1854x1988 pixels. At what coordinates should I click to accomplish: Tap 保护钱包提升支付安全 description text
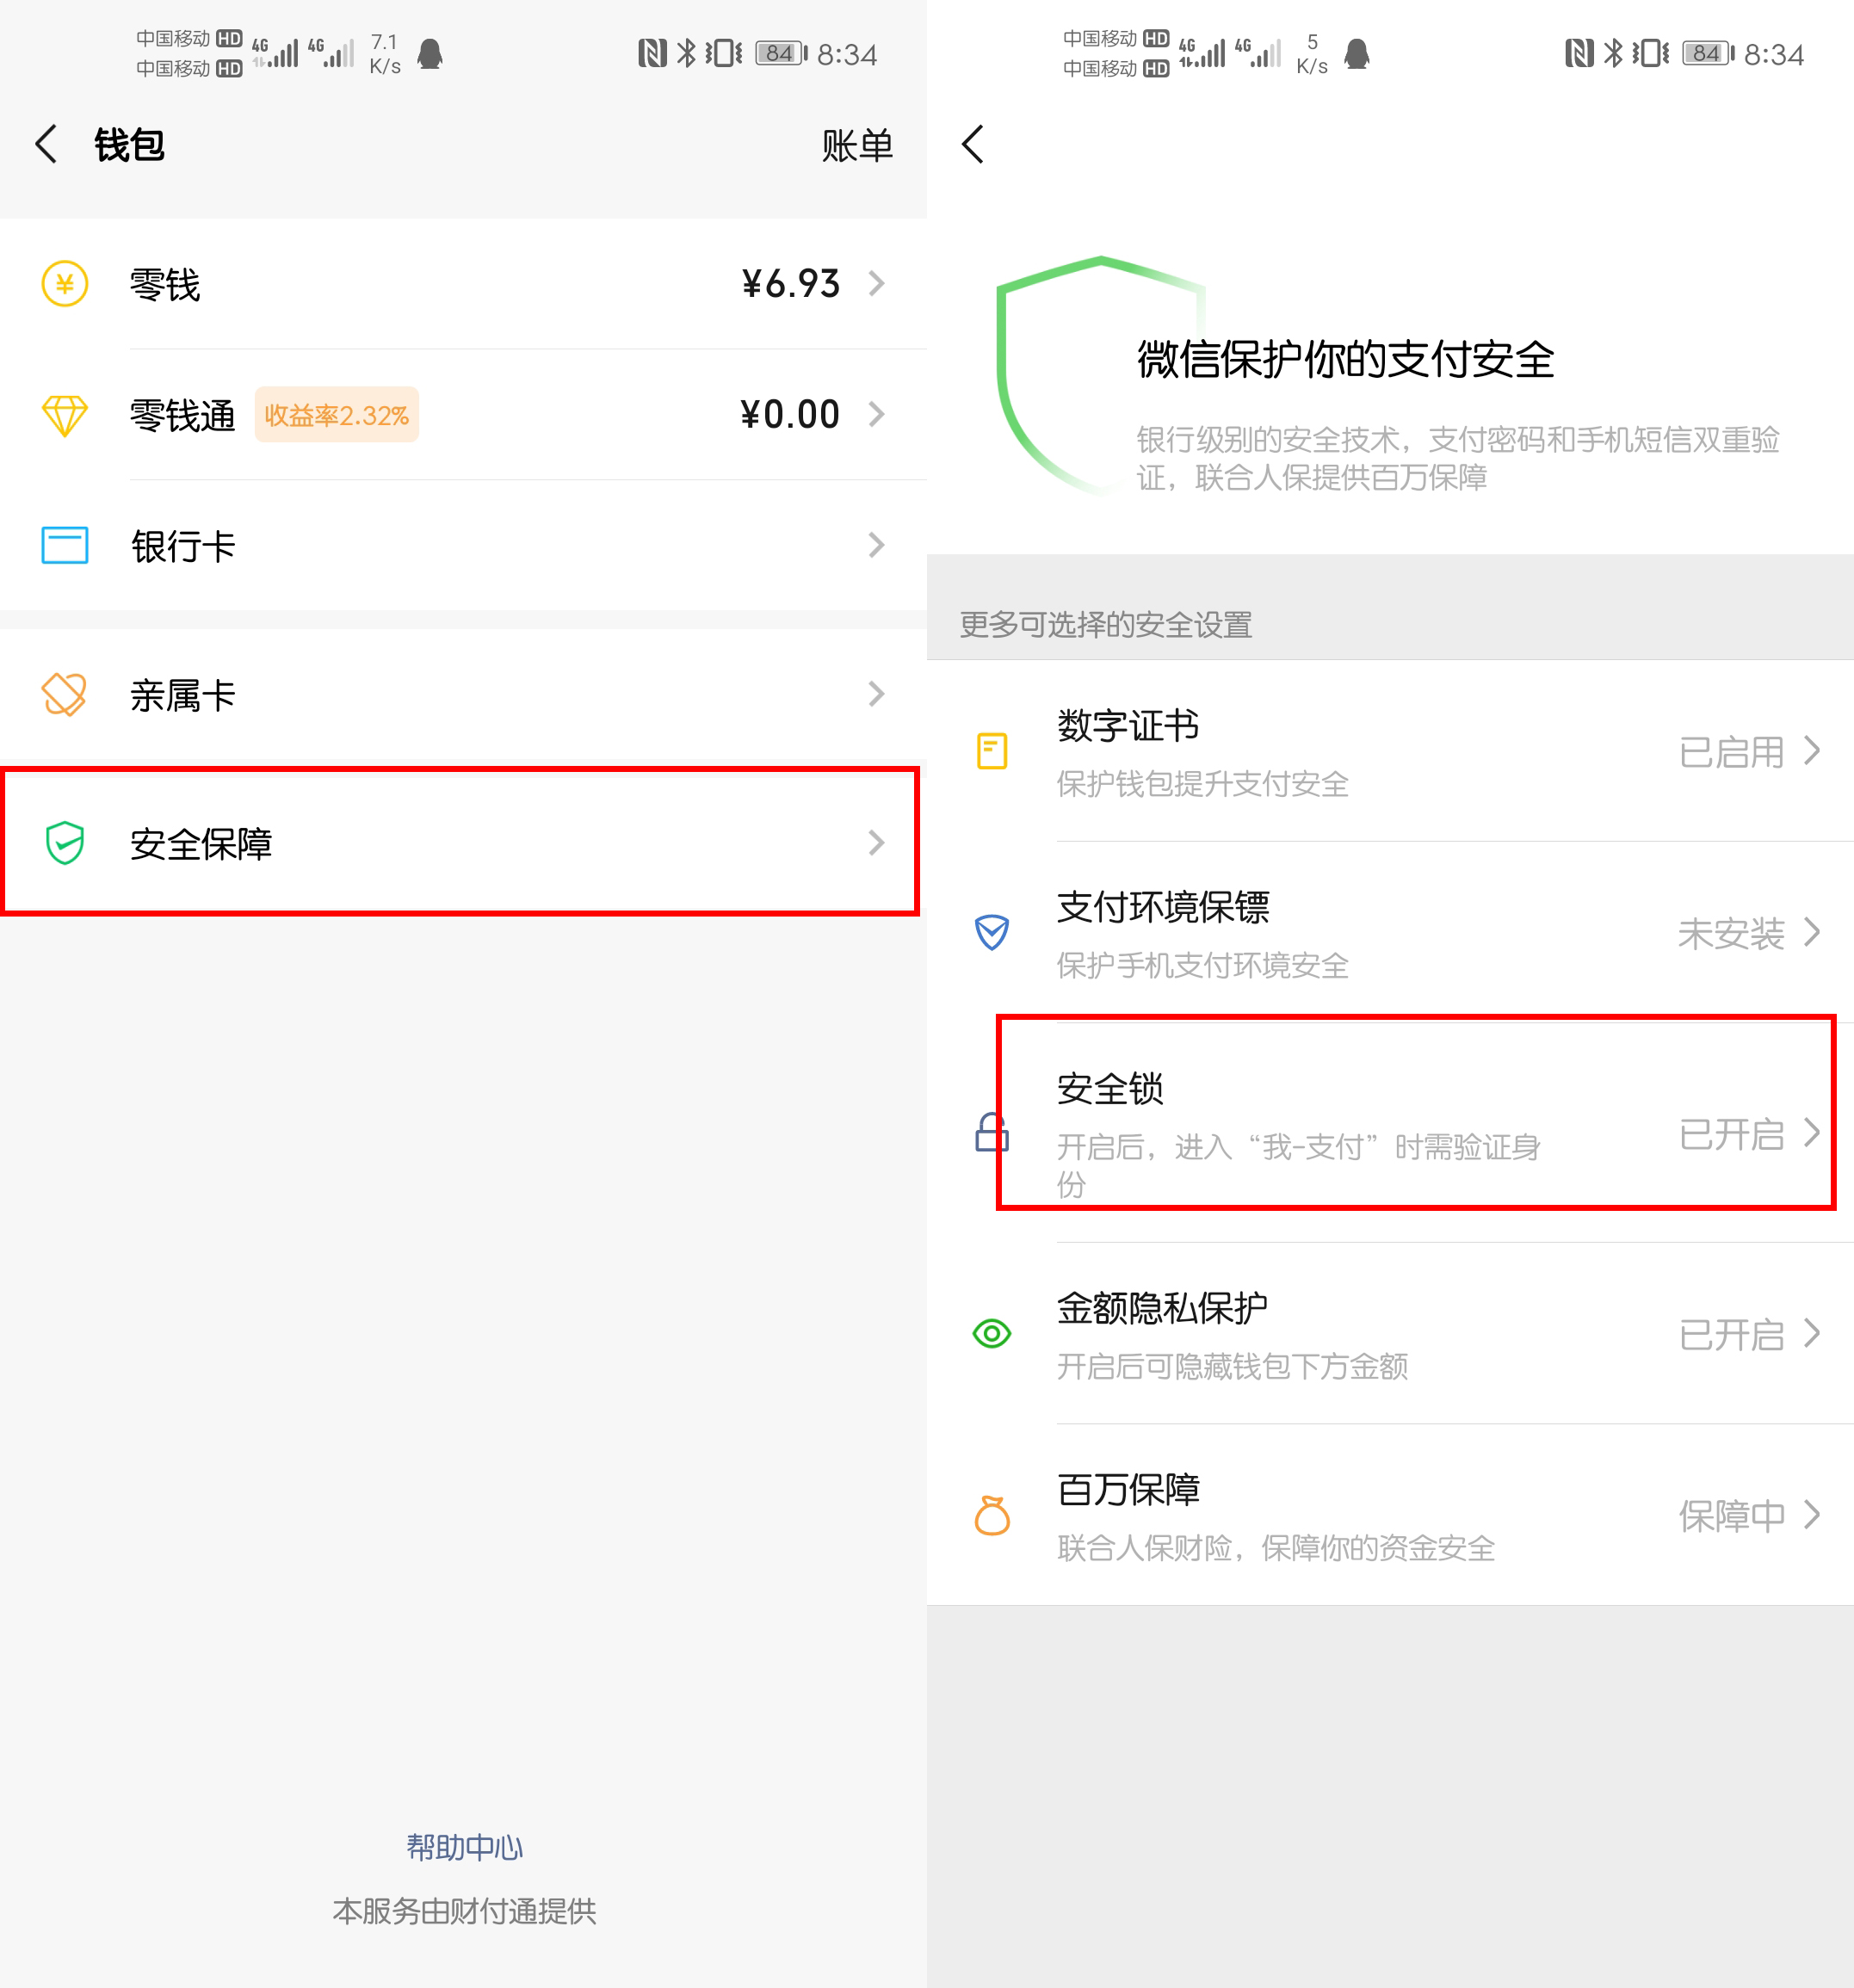(1202, 784)
